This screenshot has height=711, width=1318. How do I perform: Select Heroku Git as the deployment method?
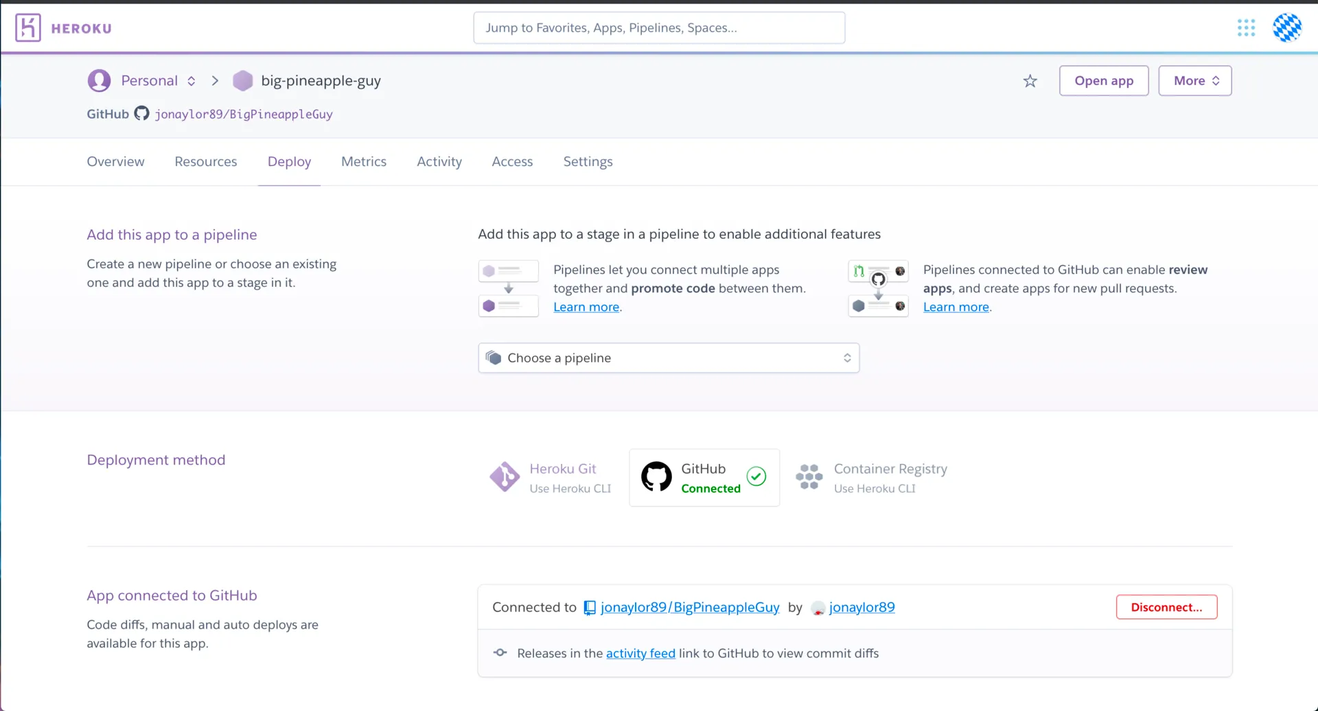(x=549, y=477)
